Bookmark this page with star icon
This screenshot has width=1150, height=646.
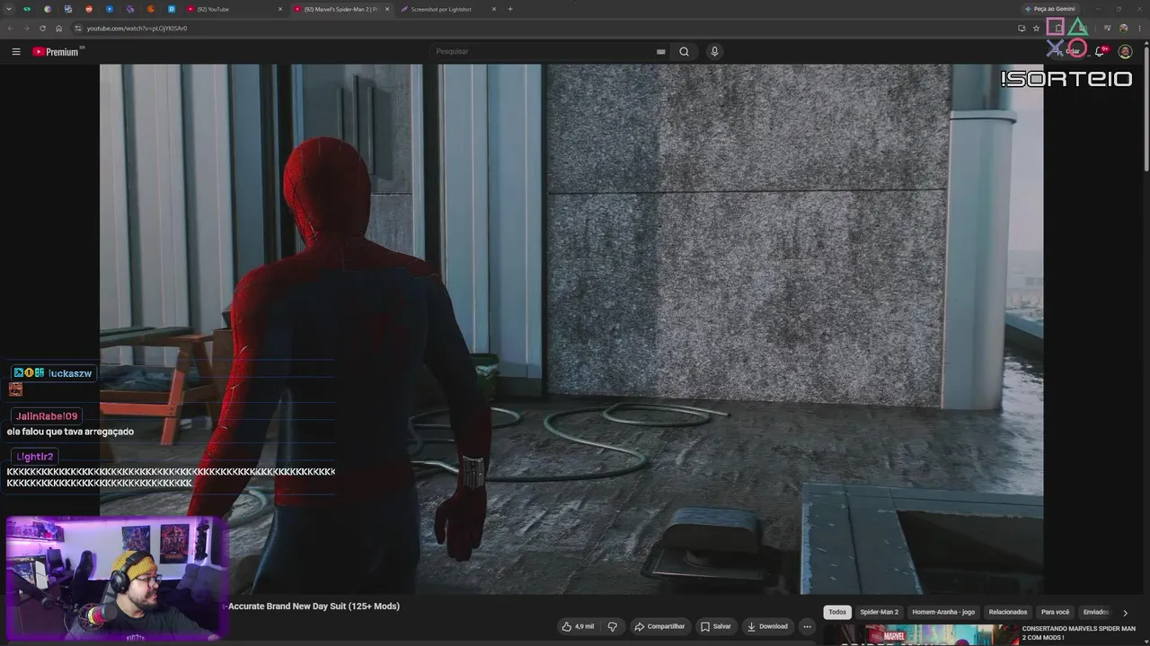pos(1036,28)
